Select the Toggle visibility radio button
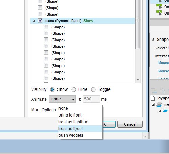The image size is (169, 154). click(93, 89)
